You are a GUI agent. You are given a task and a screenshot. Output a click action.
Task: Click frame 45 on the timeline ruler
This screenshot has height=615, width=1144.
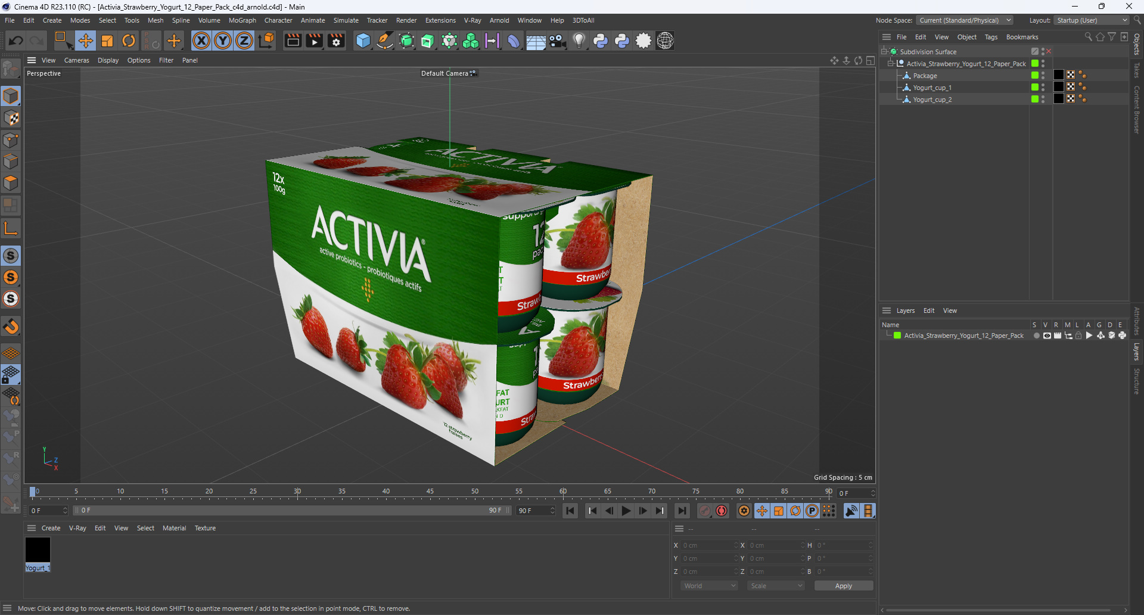click(x=430, y=492)
